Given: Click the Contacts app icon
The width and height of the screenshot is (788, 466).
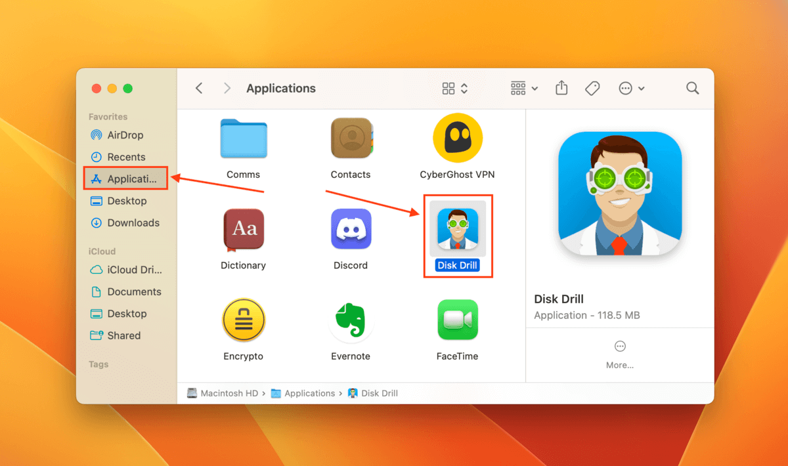Looking at the screenshot, I should (351, 139).
